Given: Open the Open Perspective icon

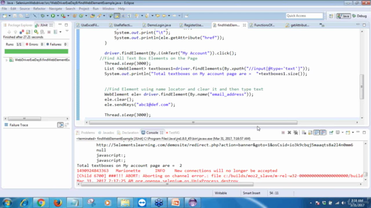Looking at the screenshot, I should click(x=331, y=16).
